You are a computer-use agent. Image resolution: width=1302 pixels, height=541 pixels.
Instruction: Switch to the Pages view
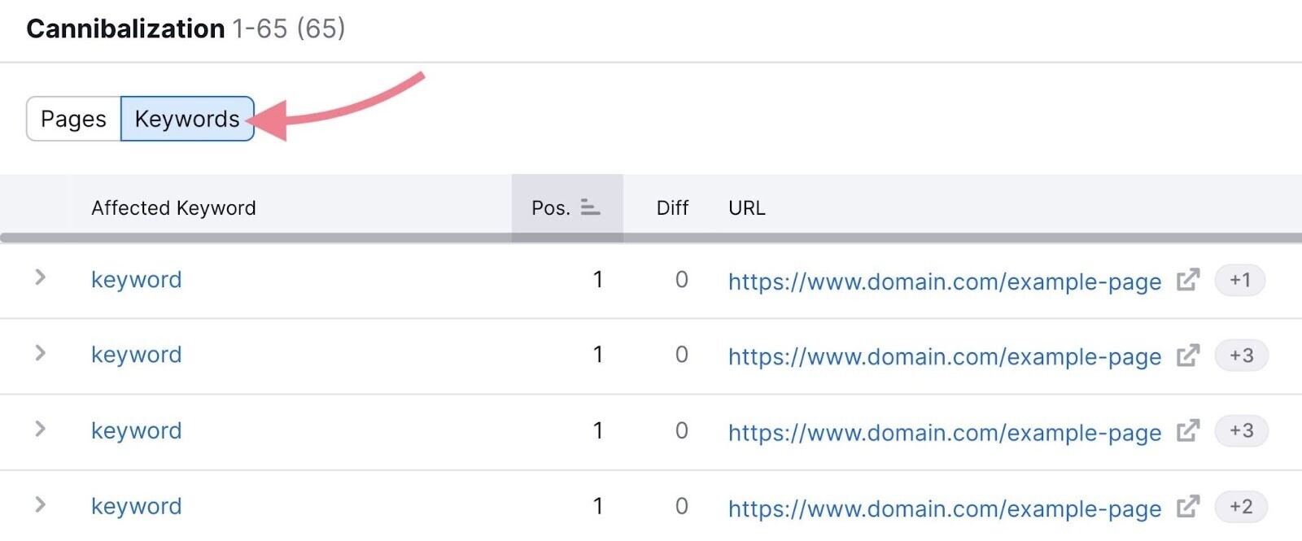pos(73,119)
